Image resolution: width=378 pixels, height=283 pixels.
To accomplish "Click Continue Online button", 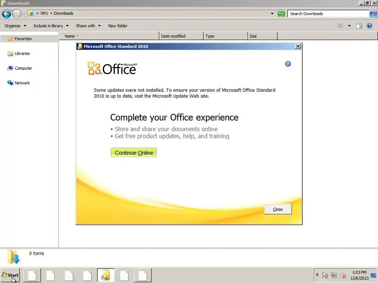I will pyautogui.click(x=134, y=153).
